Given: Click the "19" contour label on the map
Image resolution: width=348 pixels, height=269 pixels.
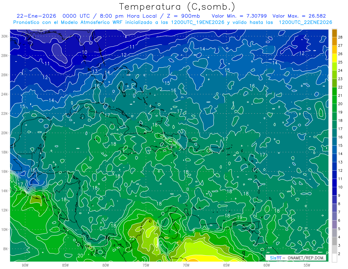Looking at the screenshot, I should (x=240, y=217).
